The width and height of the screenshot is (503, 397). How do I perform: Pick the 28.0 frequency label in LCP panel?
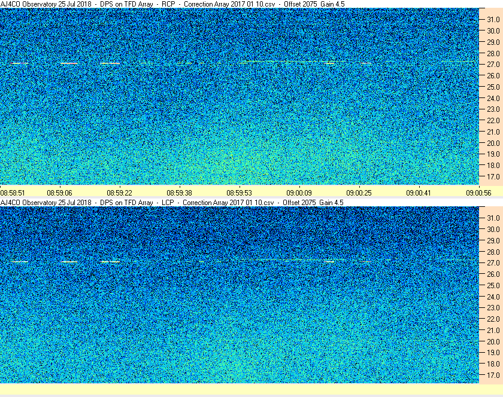(493, 252)
